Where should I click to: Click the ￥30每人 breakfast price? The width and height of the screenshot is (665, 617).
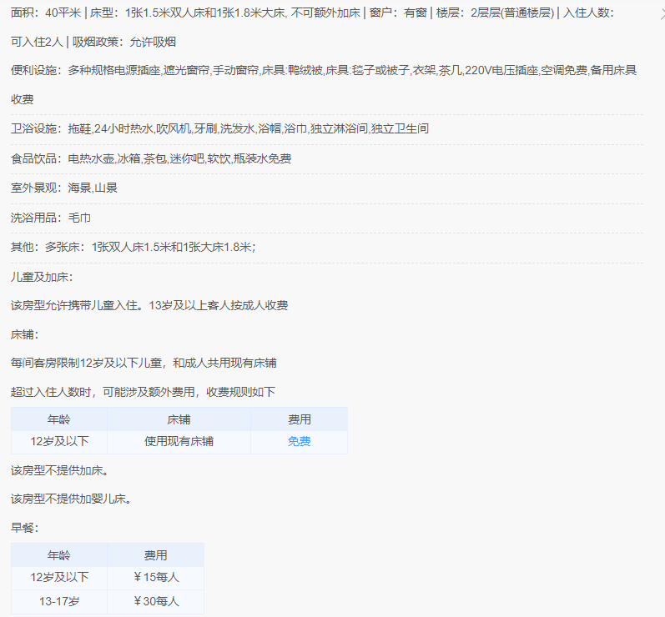pos(156,601)
